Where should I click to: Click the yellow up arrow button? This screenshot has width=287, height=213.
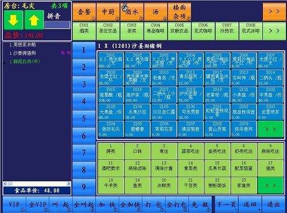point(34,20)
